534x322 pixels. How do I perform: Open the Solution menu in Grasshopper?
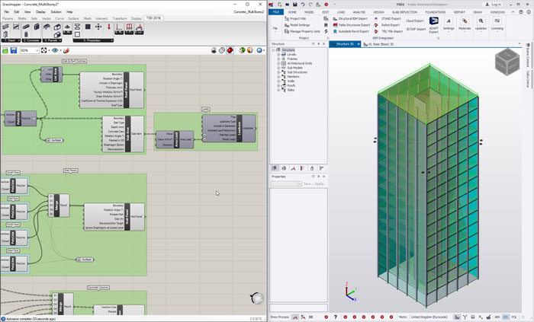tap(56, 12)
